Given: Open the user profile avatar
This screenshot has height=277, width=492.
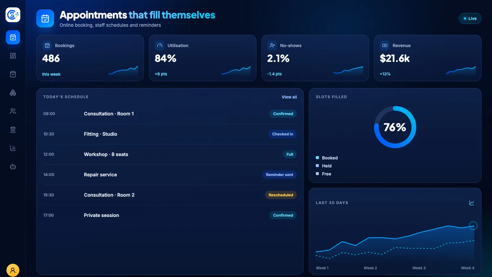Looking at the screenshot, I should [x=13, y=270].
